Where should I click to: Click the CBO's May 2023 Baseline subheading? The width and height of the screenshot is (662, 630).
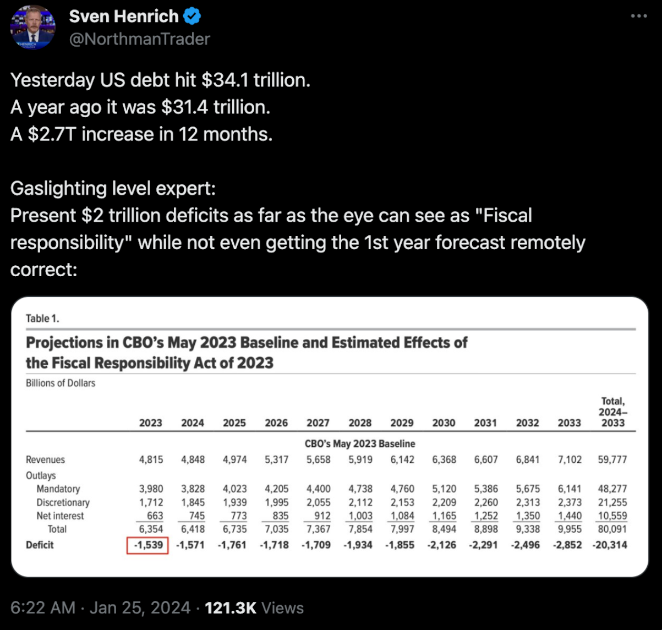click(360, 443)
